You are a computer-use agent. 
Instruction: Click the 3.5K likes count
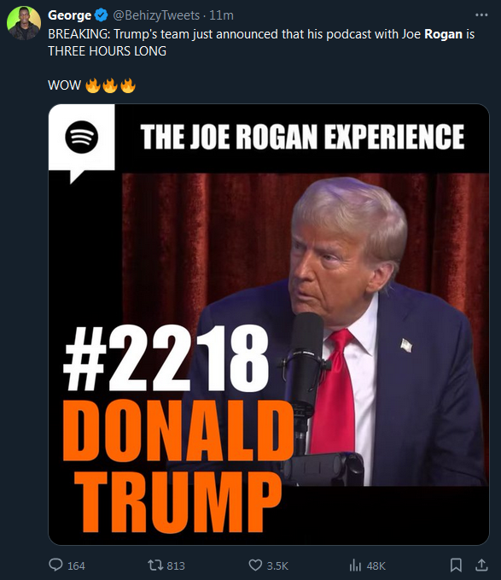(x=277, y=565)
